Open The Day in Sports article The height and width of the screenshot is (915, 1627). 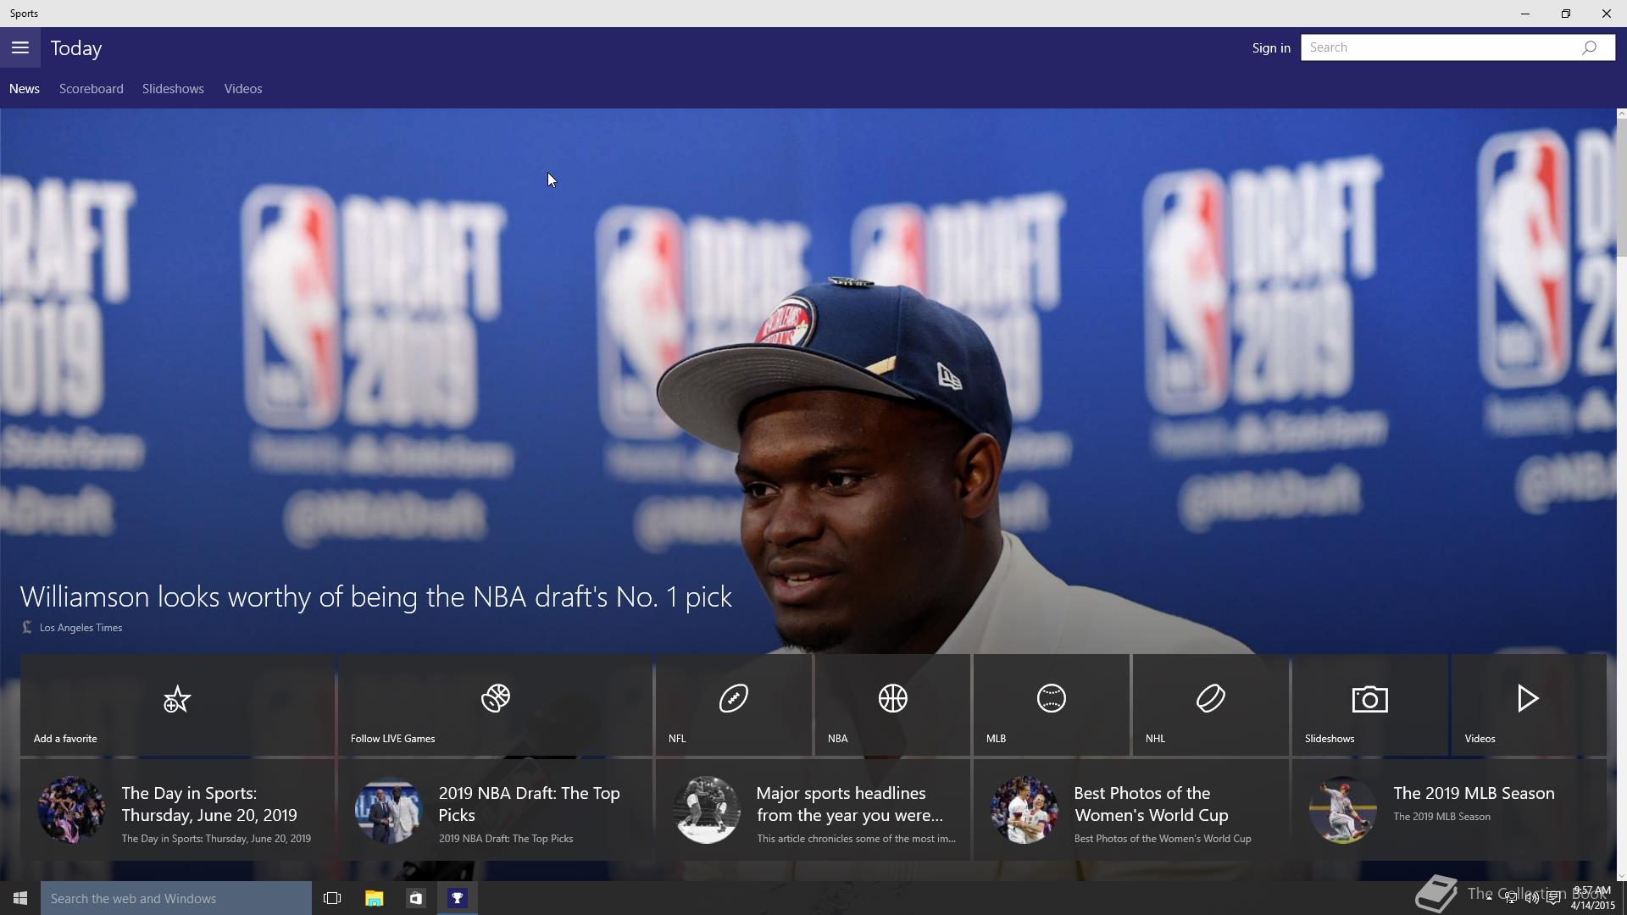click(177, 810)
